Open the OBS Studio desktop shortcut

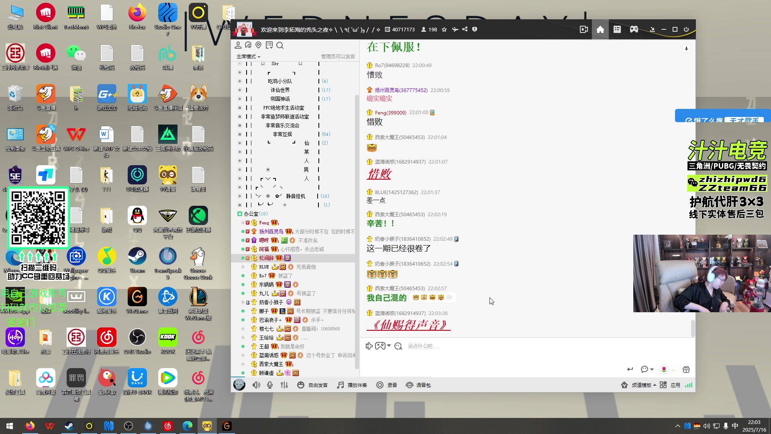point(137,341)
